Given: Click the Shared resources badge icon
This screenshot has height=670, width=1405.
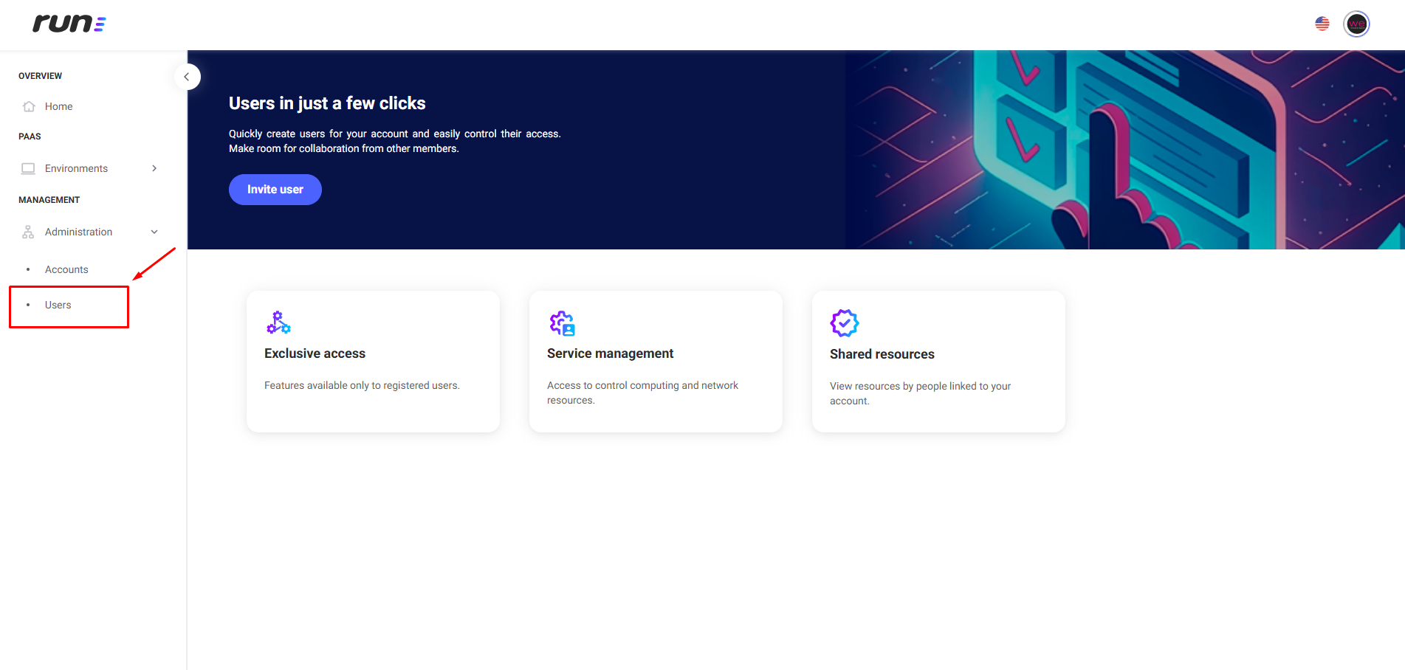Looking at the screenshot, I should coord(844,323).
